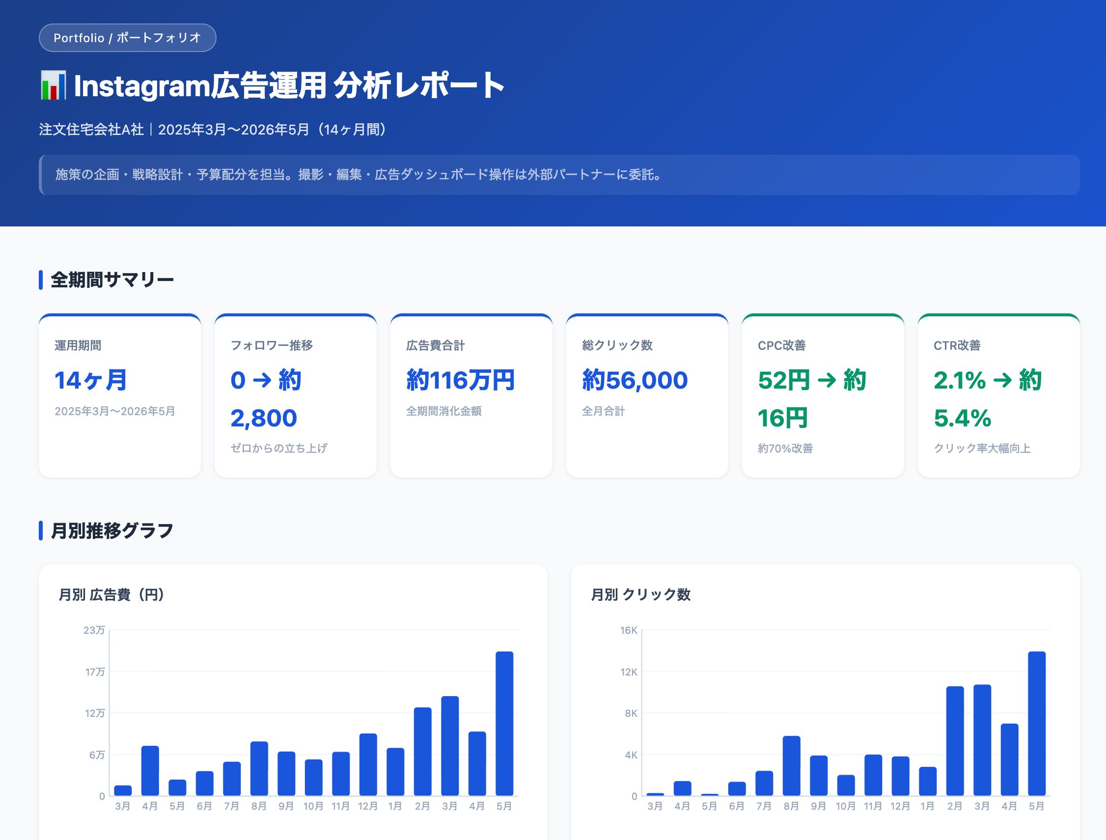Click the 全期間消化金額 caption
The width and height of the screenshot is (1106, 840).
[x=444, y=411]
